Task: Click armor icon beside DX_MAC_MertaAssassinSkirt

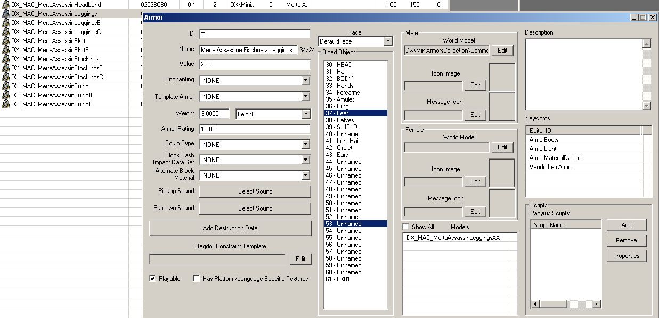Action: (x=6, y=41)
